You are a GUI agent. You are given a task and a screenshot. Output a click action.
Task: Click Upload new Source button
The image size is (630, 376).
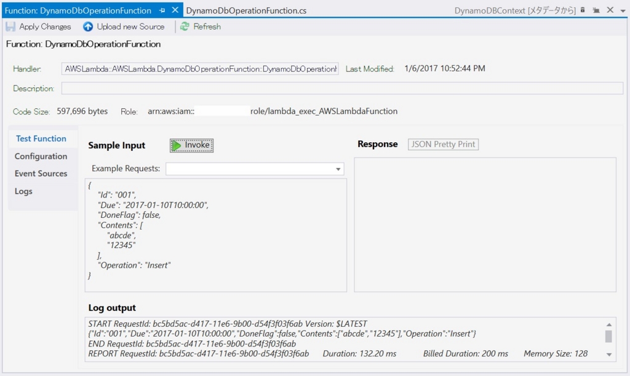[124, 26]
